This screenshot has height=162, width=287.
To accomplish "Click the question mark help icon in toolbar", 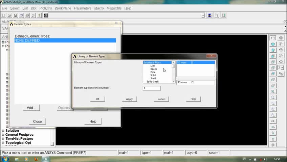I will point(39,16).
